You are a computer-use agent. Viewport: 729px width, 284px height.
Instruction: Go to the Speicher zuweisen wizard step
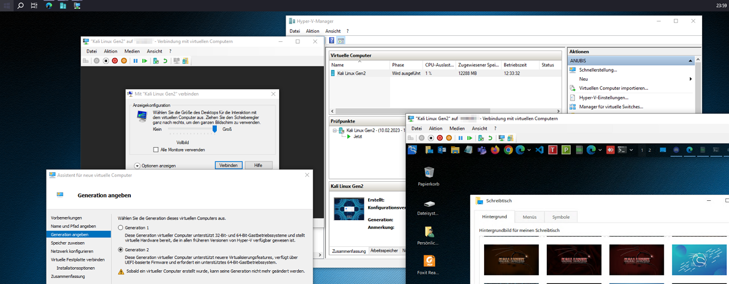point(68,243)
